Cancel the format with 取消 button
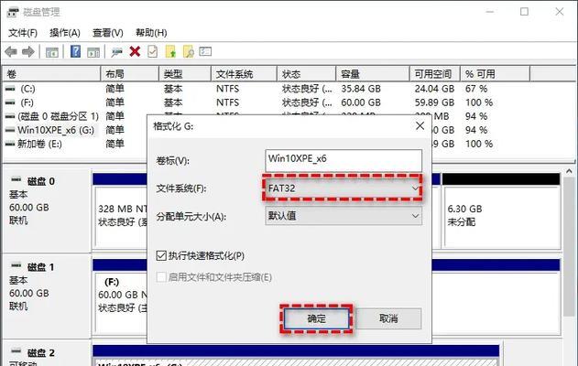578x366 pixels. (388, 318)
